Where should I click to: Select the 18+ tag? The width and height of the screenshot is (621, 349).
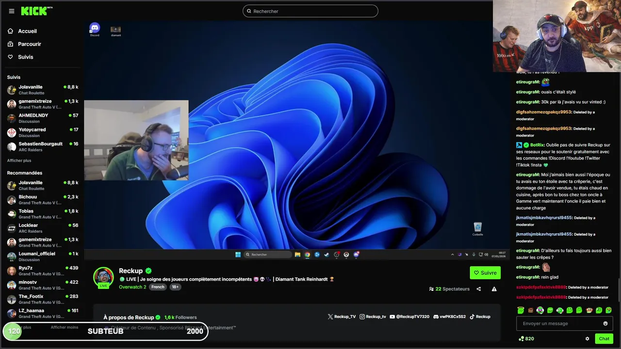tap(175, 287)
